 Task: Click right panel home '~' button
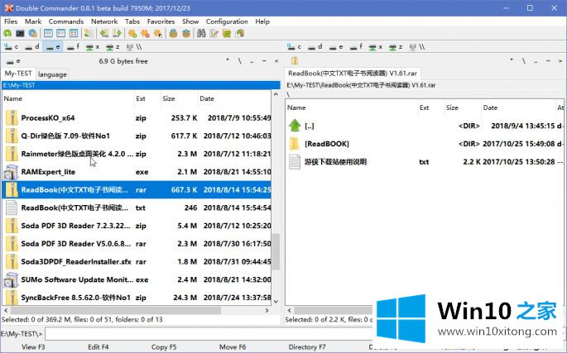pos(548,61)
